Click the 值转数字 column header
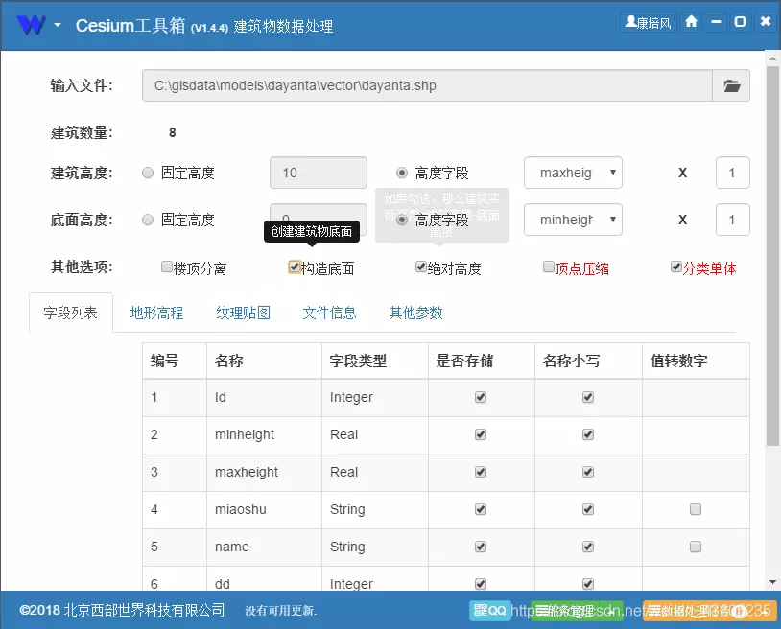This screenshot has height=629, width=781. [696, 361]
